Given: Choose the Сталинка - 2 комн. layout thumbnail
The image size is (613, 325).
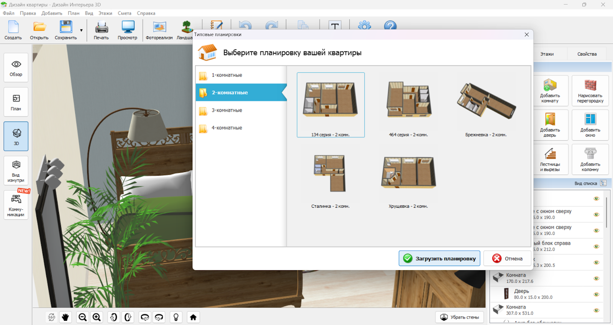Looking at the screenshot, I should (330, 177).
